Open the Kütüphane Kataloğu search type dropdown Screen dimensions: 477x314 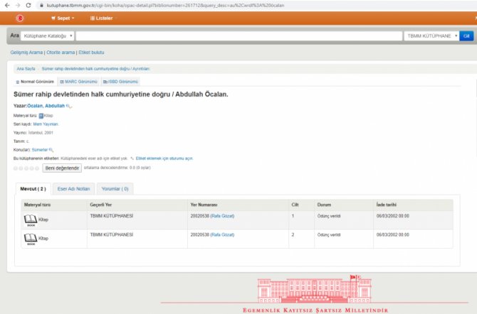click(47, 36)
